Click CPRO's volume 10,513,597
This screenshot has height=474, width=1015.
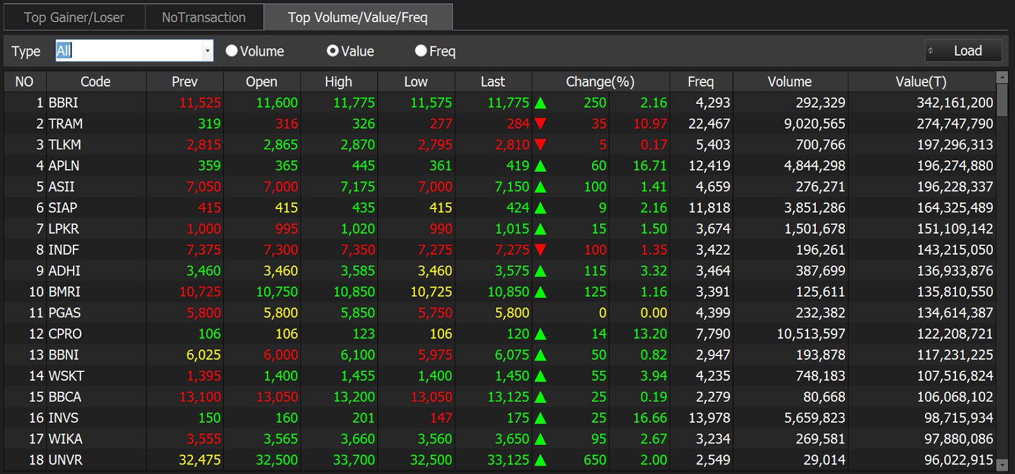click(x=811, y=334)
